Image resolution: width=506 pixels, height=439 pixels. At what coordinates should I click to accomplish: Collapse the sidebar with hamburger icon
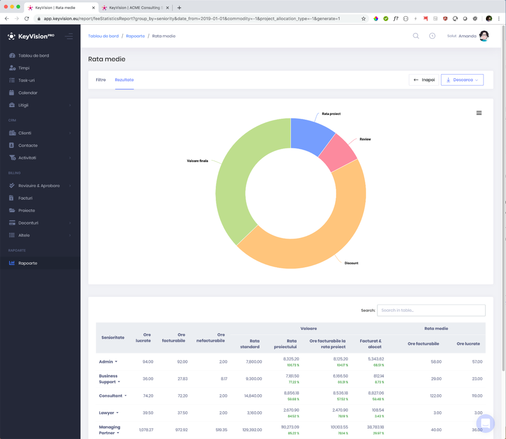(x=69, y=36)
